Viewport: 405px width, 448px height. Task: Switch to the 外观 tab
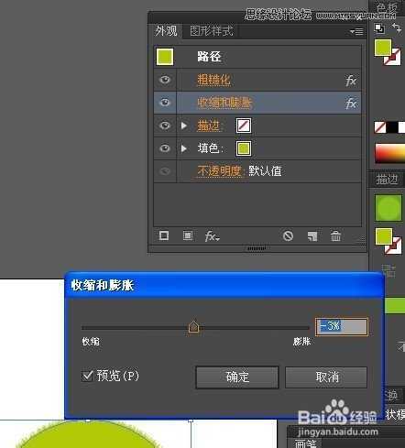click(166, 31)
